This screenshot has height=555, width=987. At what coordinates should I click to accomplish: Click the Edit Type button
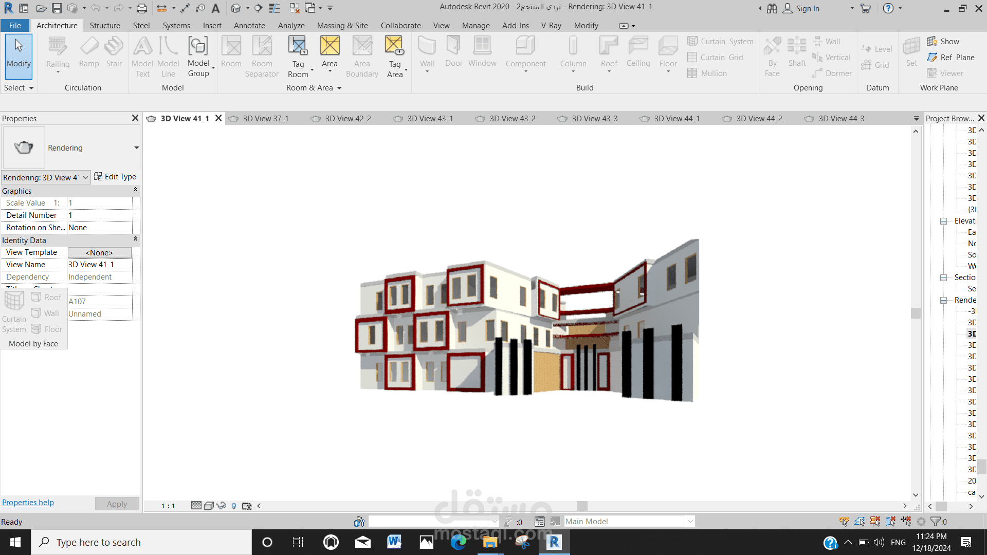click(x=115, y=177)
